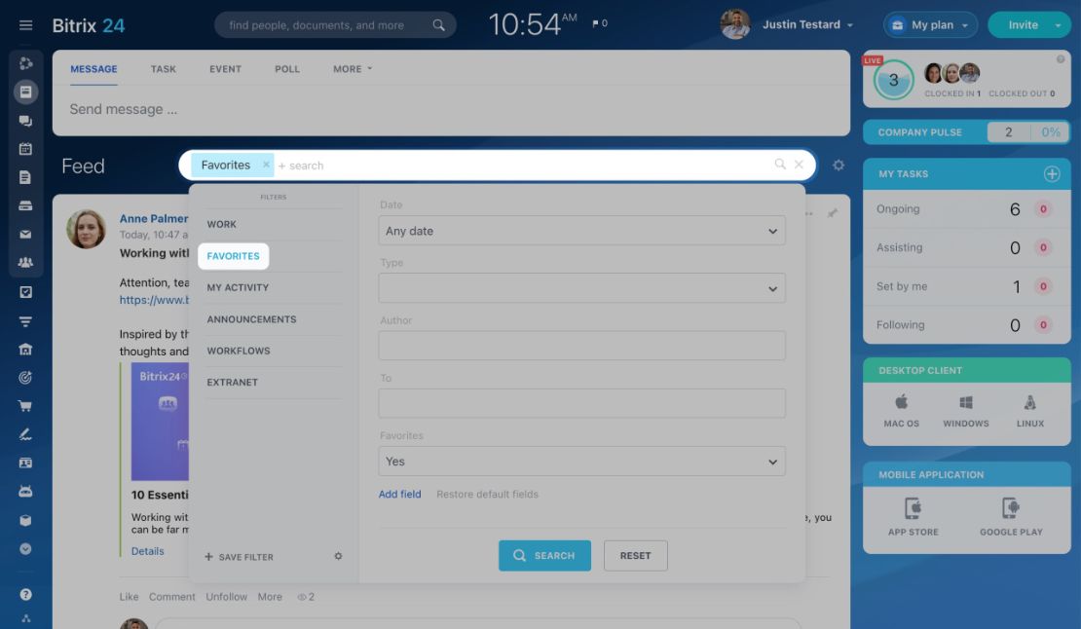1081x629 pixels.
Task: Click SAVE FILTER in the presets panel
Action: (x=240, y=557)
